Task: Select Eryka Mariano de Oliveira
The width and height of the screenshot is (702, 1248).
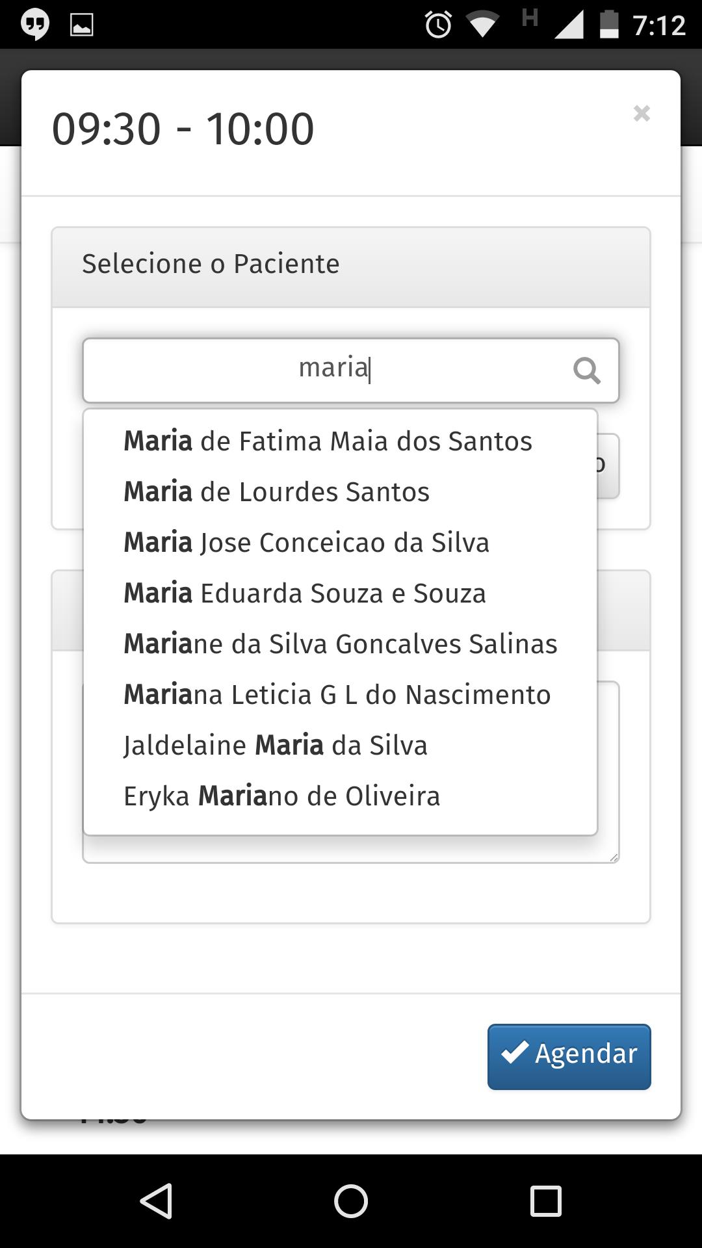Action: coord(281,796)
